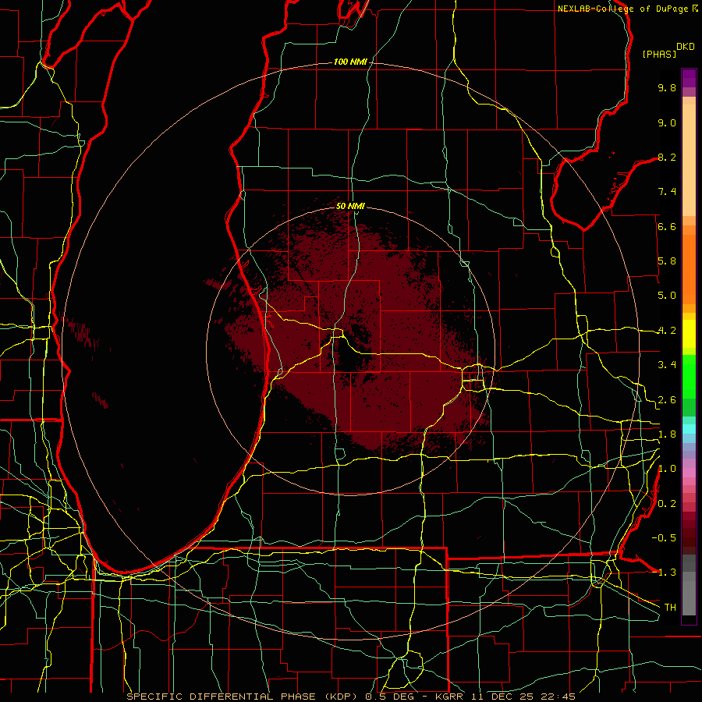
Task: Click the 9.0 scale value
Action: [667, 122]
